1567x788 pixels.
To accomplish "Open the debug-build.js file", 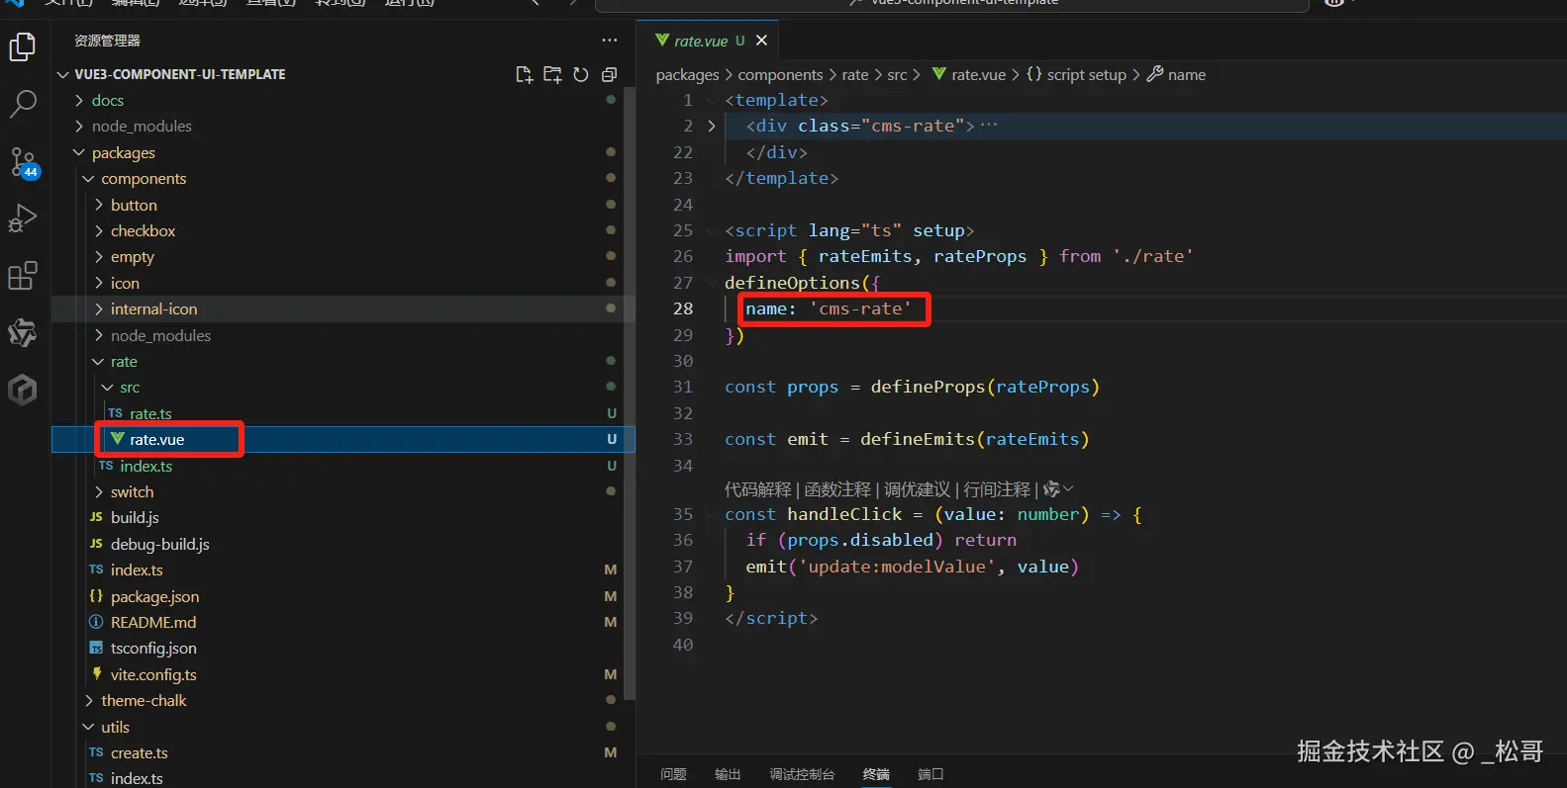I will 159,544.
